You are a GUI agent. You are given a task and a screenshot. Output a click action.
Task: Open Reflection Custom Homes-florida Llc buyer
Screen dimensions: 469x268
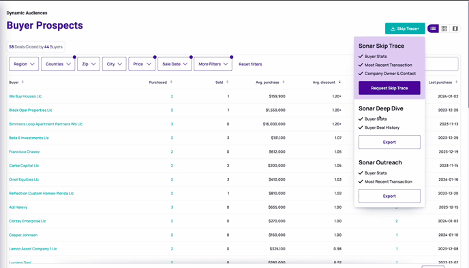42,193
